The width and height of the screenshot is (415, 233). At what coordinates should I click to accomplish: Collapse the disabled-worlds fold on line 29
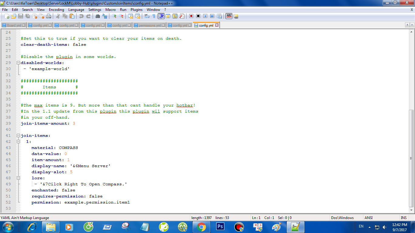(x=18, y=63)
